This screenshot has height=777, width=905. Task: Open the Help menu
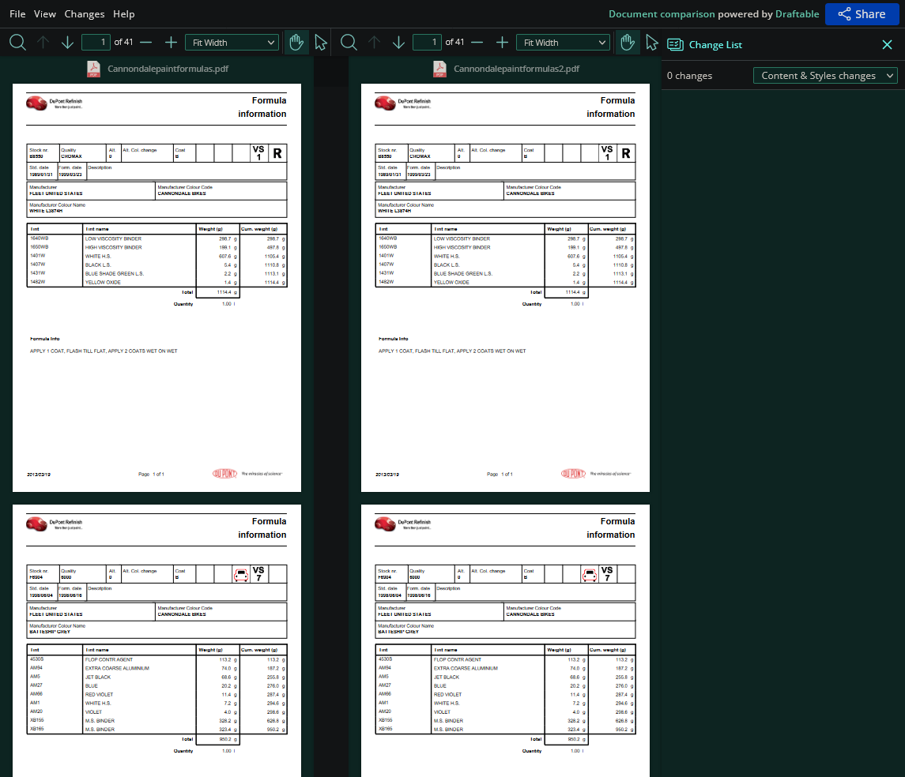tap(123, 14)
